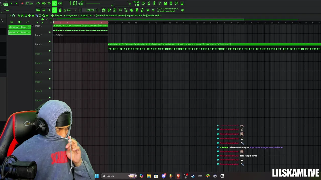Open File Explorer from the taskbar
The width and height of the screenshot is (321, 180).
(149, 176)
